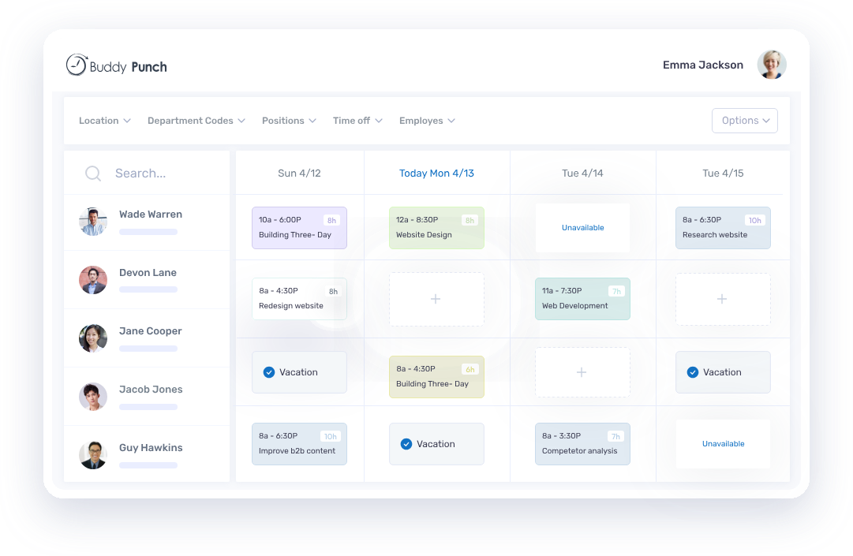Viewport: 853px width, 556px height.
Task: Click Unavailable link for Wade Warren Tuesday
Action: [582, 228]
